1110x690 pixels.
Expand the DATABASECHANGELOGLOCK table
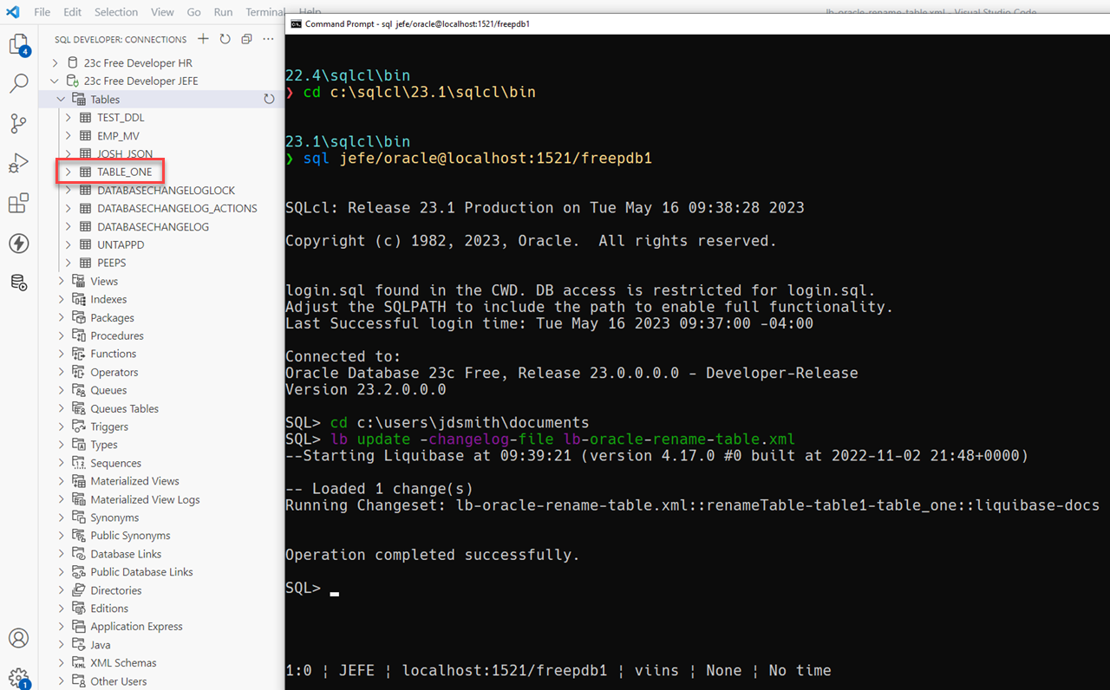(68, 191)
